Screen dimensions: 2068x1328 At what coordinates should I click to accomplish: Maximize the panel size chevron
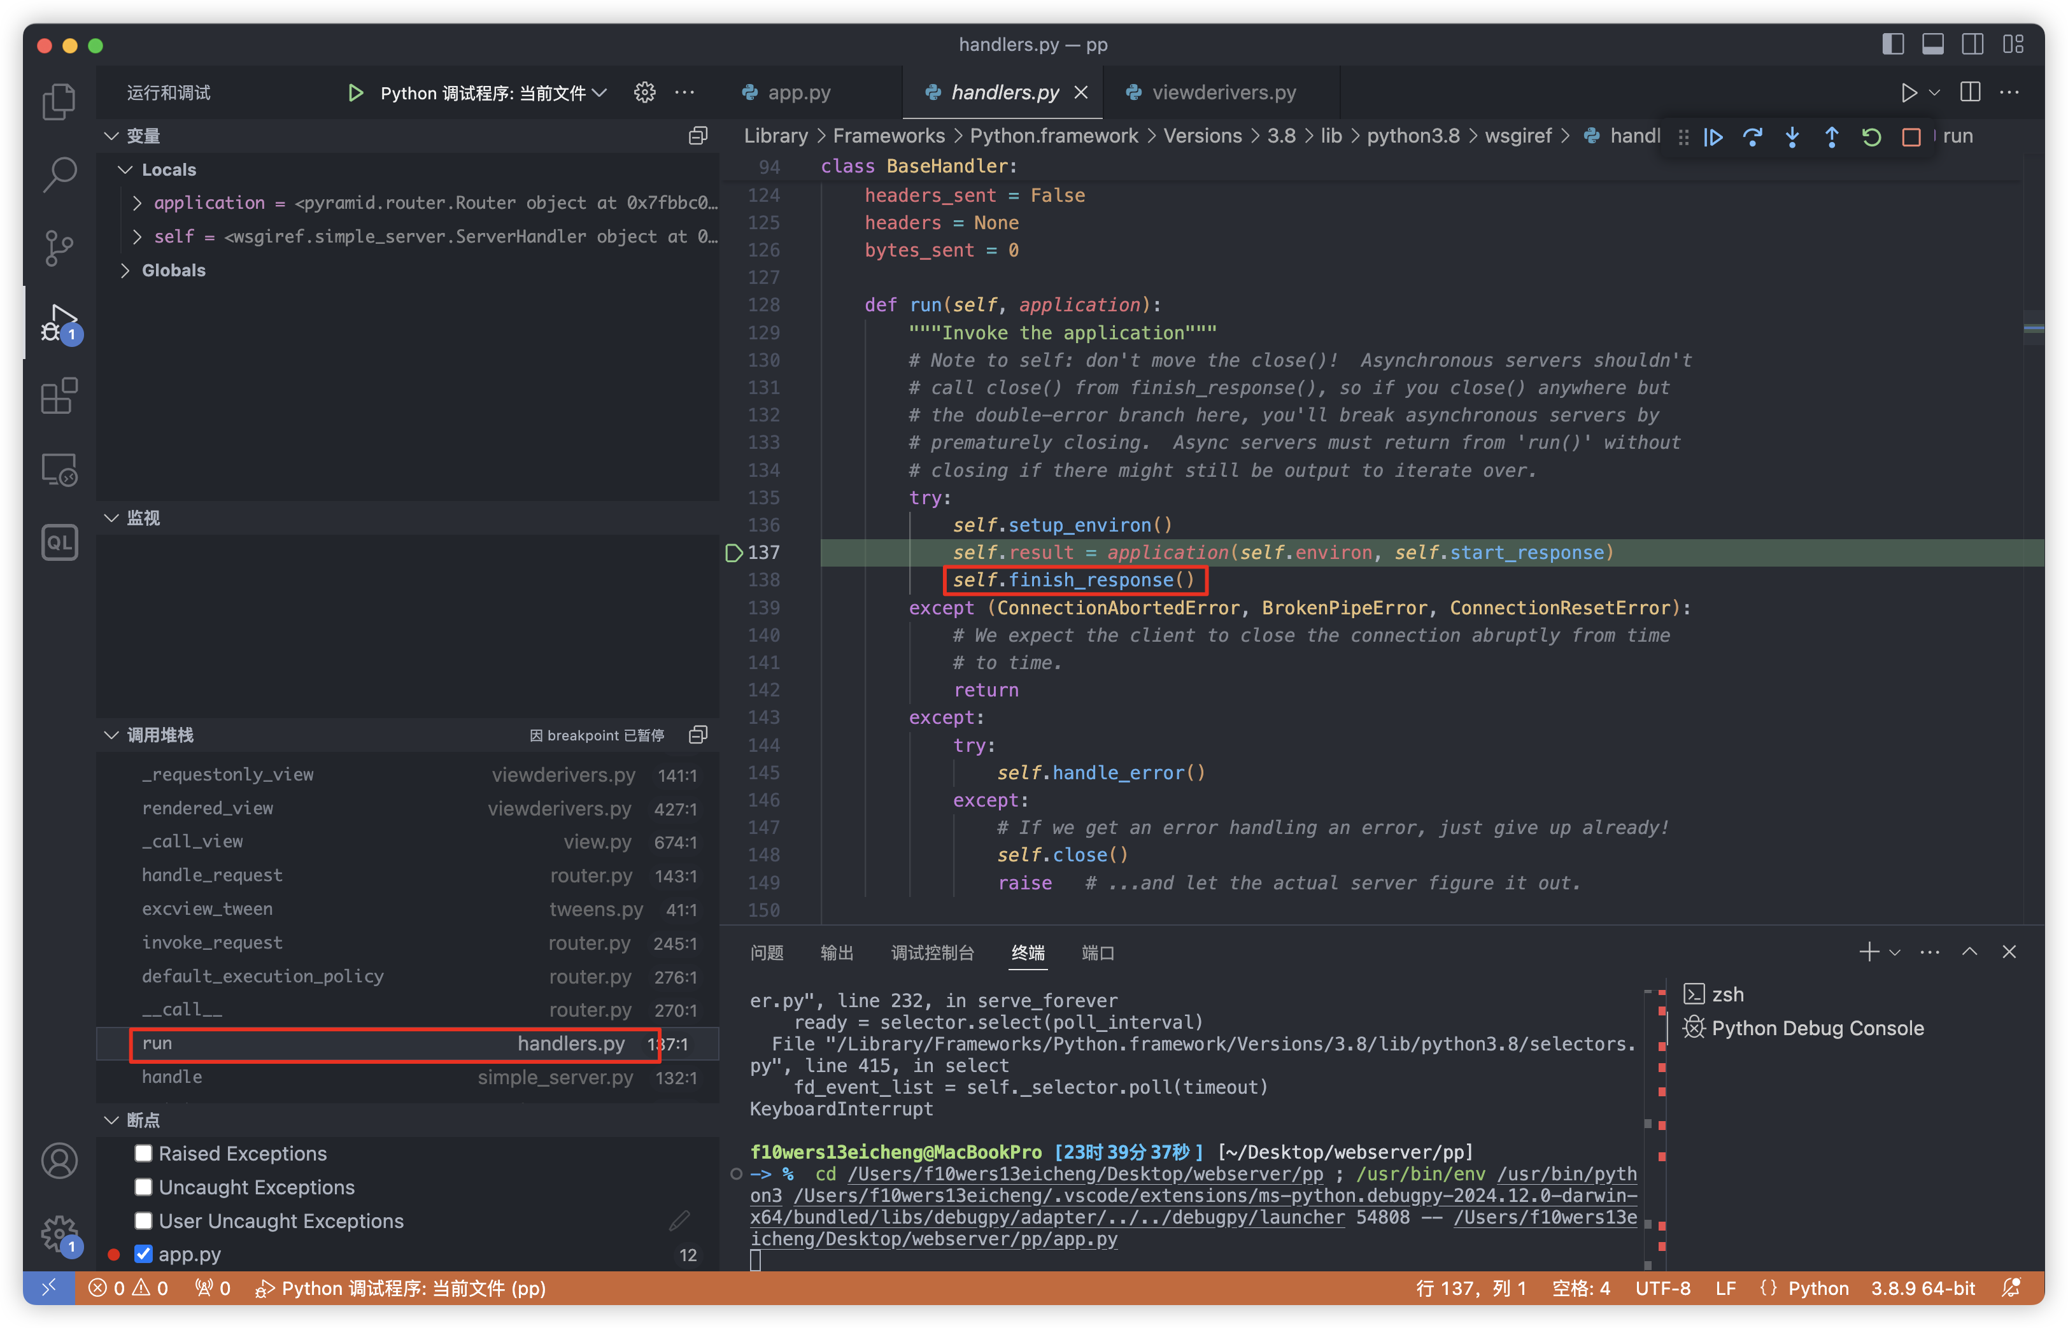point(1969,951)
